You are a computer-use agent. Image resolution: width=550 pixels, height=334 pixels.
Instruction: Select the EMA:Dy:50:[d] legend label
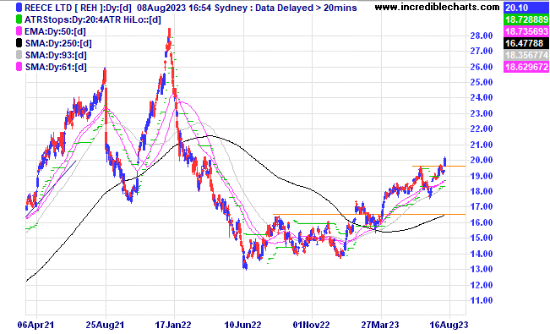tap(55, 31)
